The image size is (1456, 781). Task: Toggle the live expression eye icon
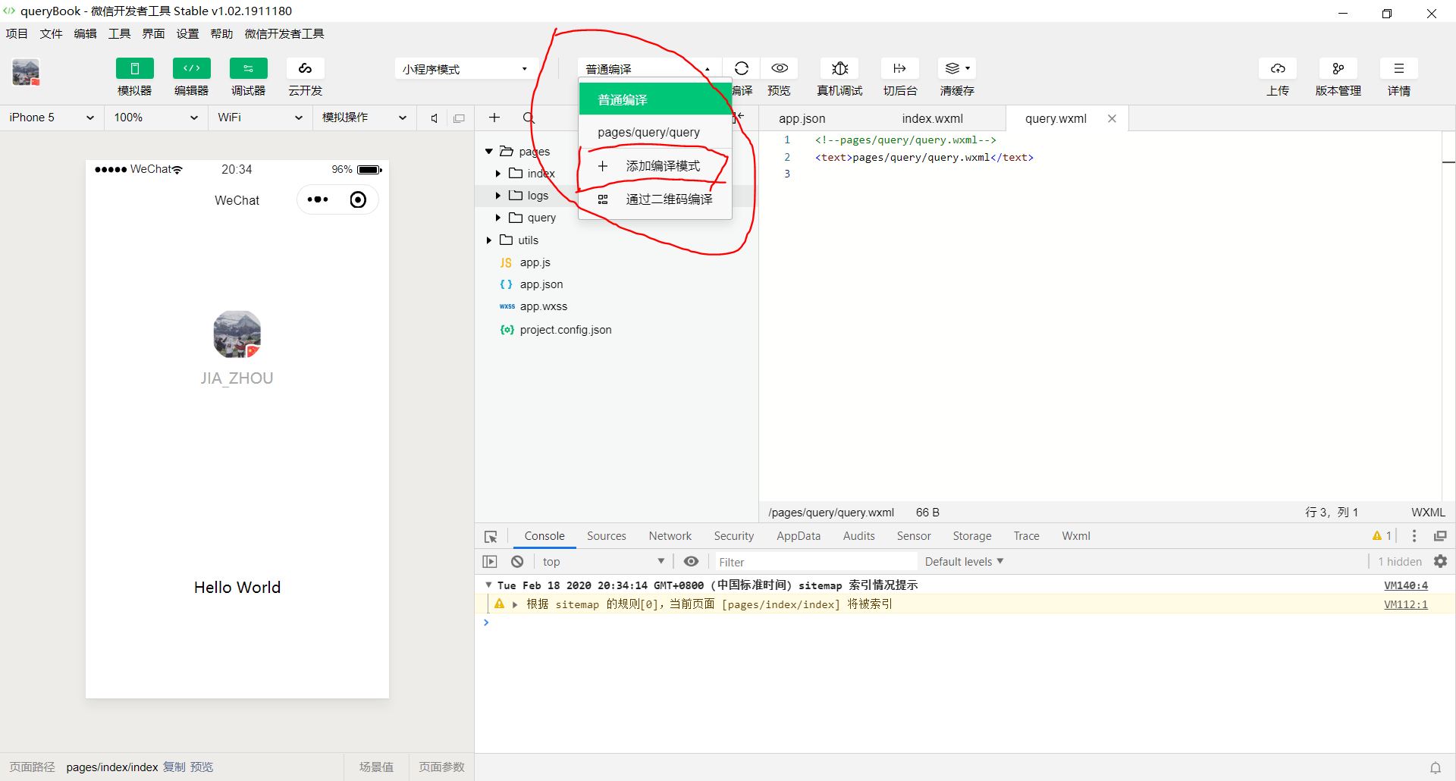(x=691, y=562)
